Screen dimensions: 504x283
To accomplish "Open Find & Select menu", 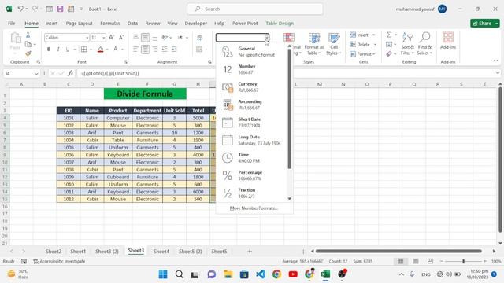I will tap(424, 44).
